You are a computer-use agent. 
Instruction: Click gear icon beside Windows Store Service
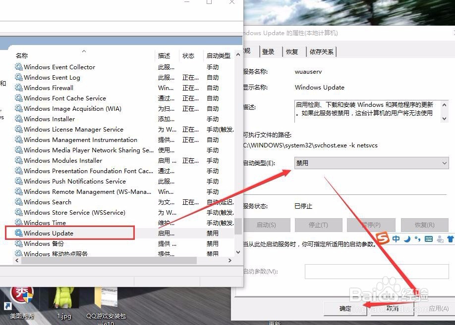(x=19, y=212)
